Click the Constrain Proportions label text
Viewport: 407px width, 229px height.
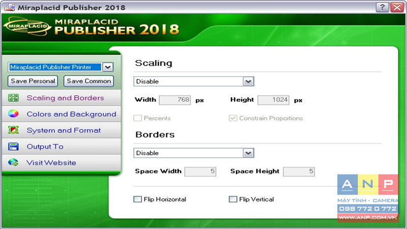click(271, 118)
